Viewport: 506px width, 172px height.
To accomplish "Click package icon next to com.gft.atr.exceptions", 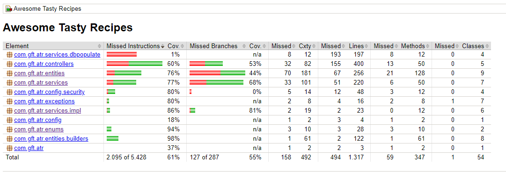I will point(10,101).
